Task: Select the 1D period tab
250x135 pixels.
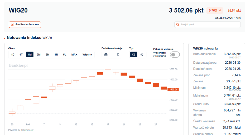Action: click(x=13, y=54)
